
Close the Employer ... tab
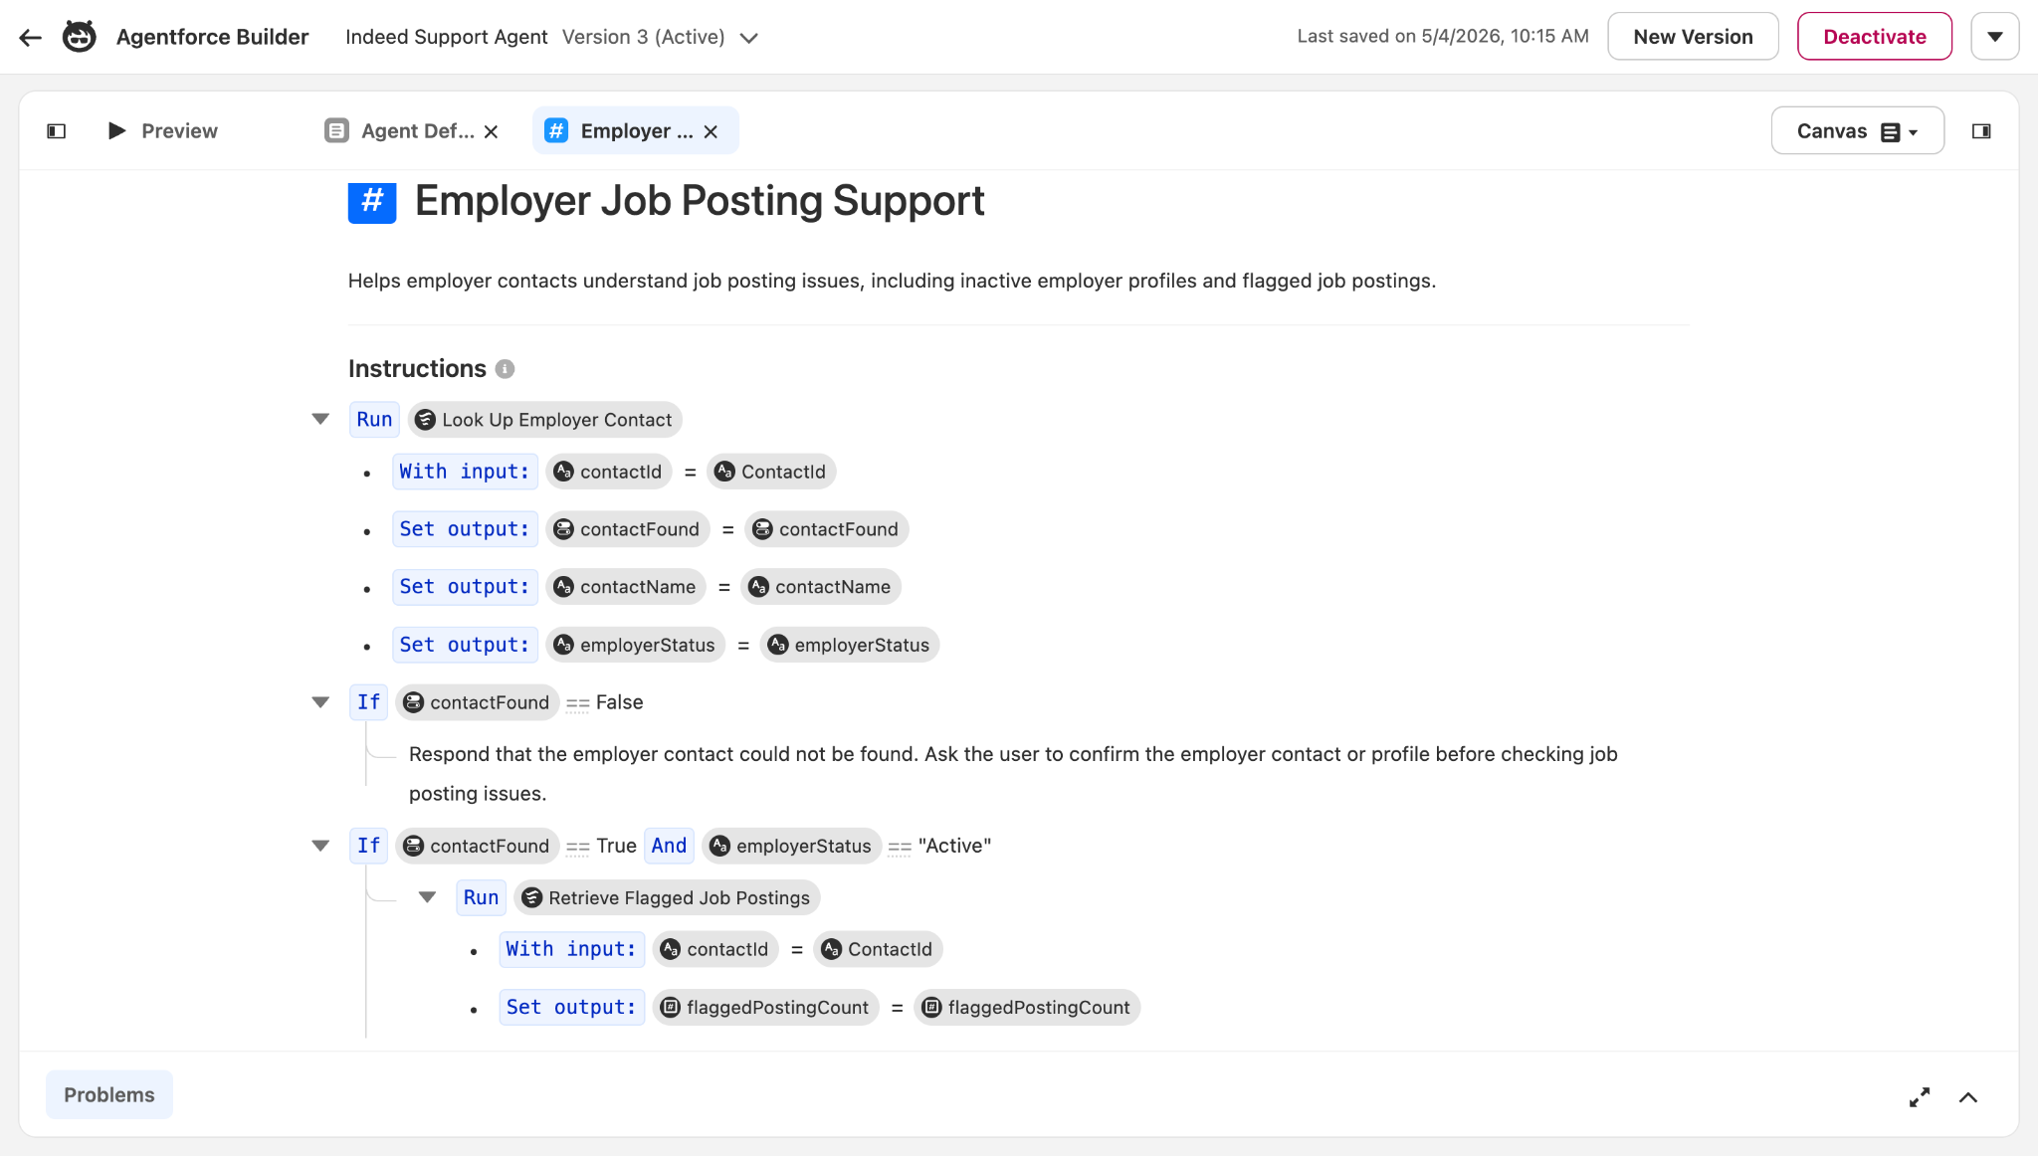pyautogui.click(x=711, y=132)
